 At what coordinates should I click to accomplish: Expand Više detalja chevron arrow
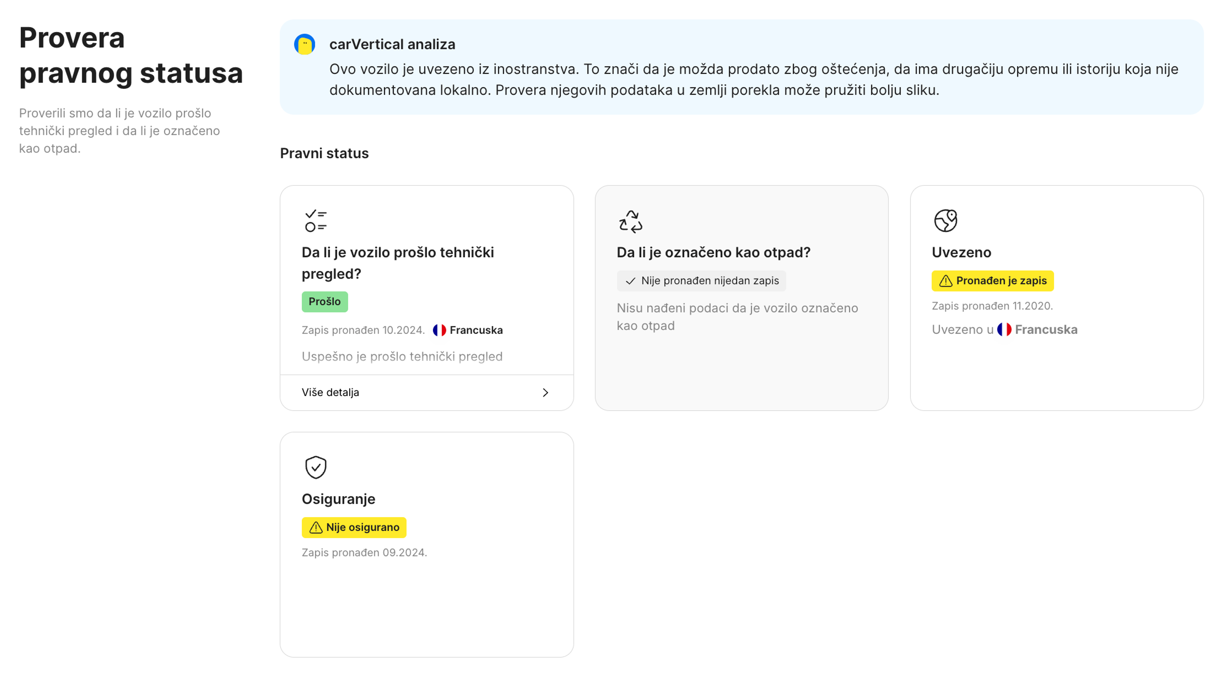[545, 392]
